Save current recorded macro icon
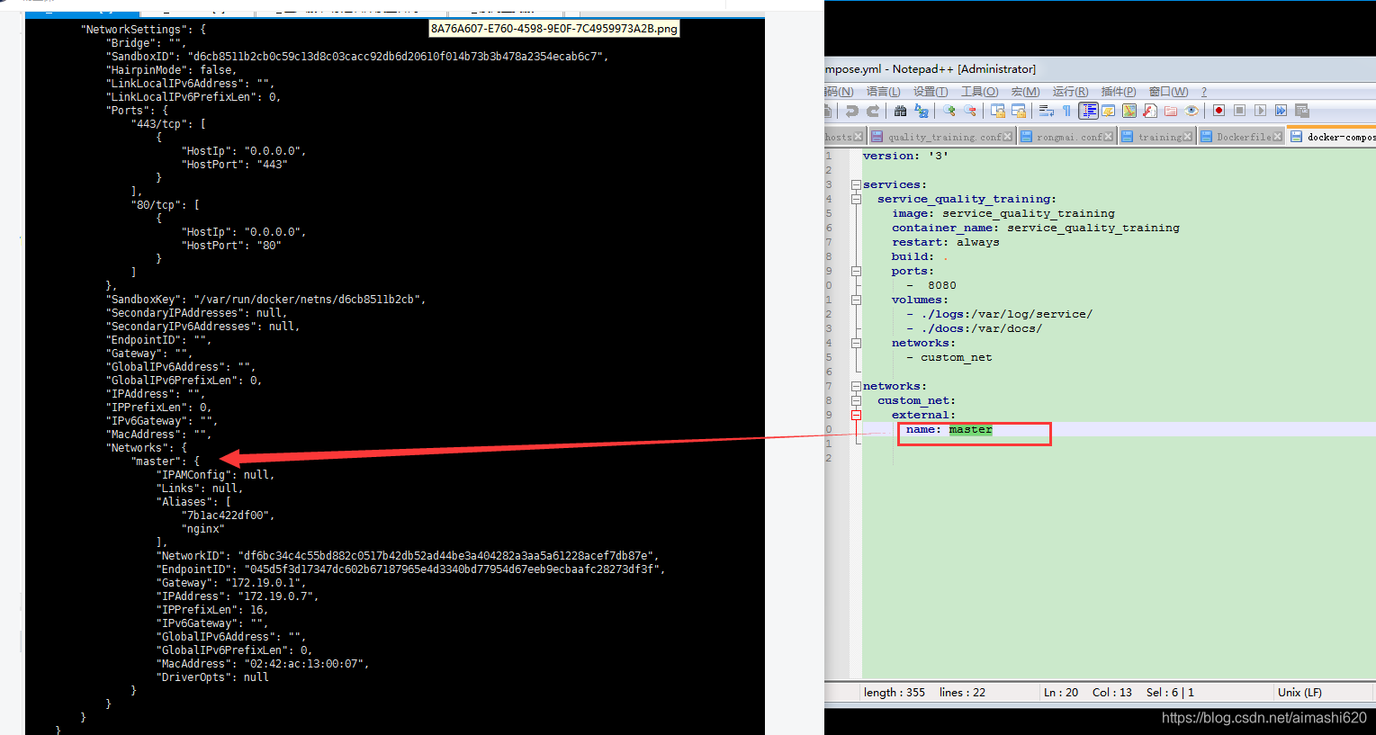 pos(1302,111)
